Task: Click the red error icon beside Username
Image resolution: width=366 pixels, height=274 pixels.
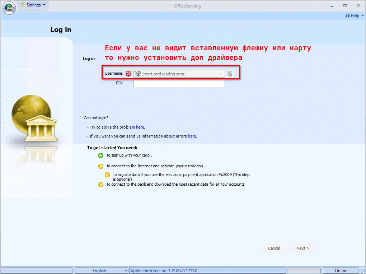Action: coord(128,74)
